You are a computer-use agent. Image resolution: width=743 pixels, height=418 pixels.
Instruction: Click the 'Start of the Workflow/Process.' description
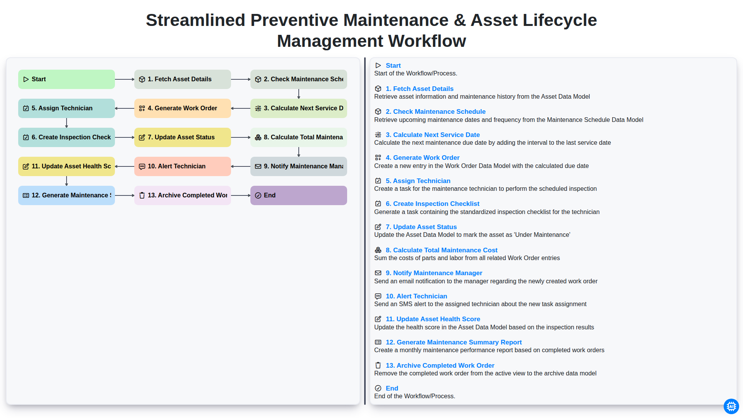pyautogui.click(x=416, y=74)
